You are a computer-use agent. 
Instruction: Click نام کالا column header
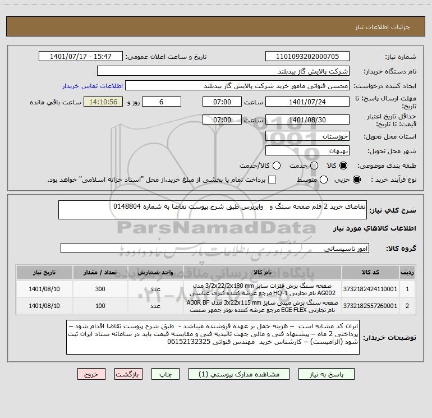coord(263,273)
